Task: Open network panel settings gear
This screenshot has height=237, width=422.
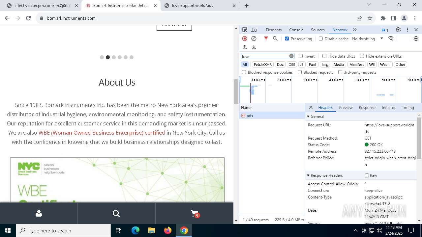Action: tap(416, 39)
